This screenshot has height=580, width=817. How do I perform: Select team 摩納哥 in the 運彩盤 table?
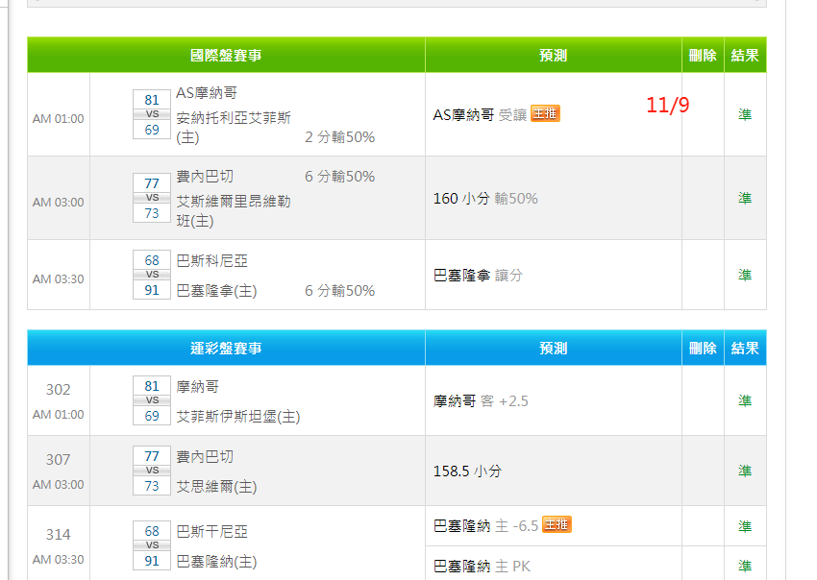pyautogui.click(x=197, y=386)
